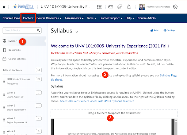Image resolution: width=187 pixels, height=135 pixels.
Task: Click drag handle beside Week 2
Action: click(x=4, y=107)
